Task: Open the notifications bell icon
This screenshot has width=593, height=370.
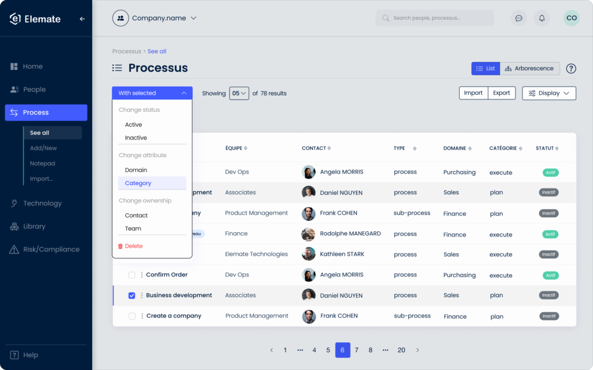Action: tap(541, 18)
